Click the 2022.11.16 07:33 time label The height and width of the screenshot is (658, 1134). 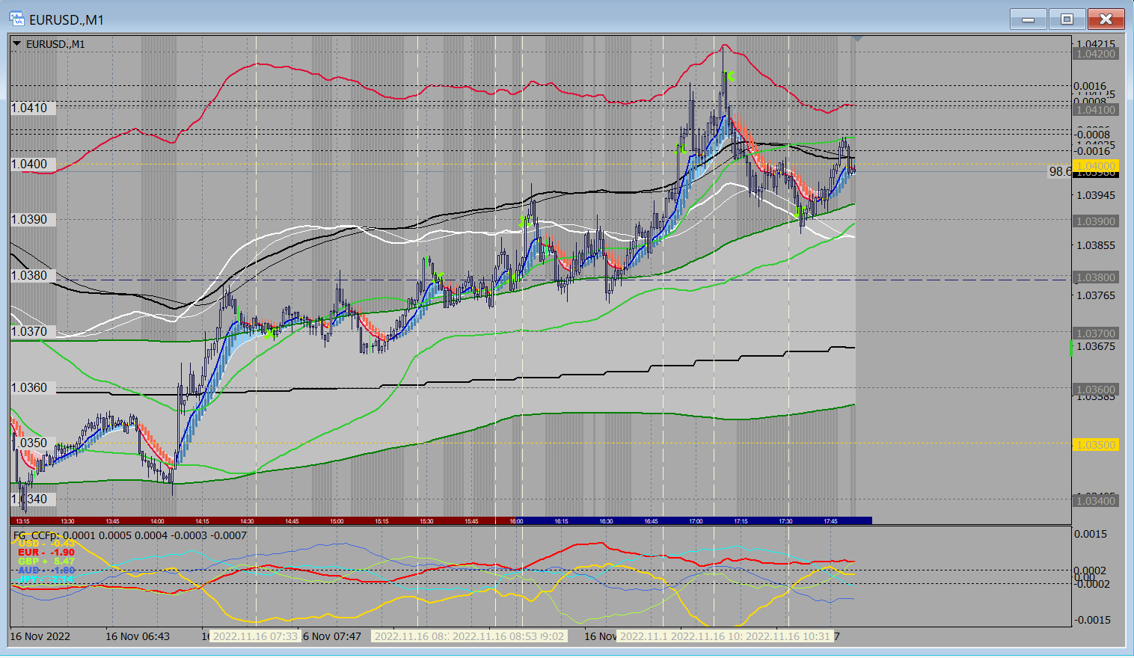coord(255,636)
